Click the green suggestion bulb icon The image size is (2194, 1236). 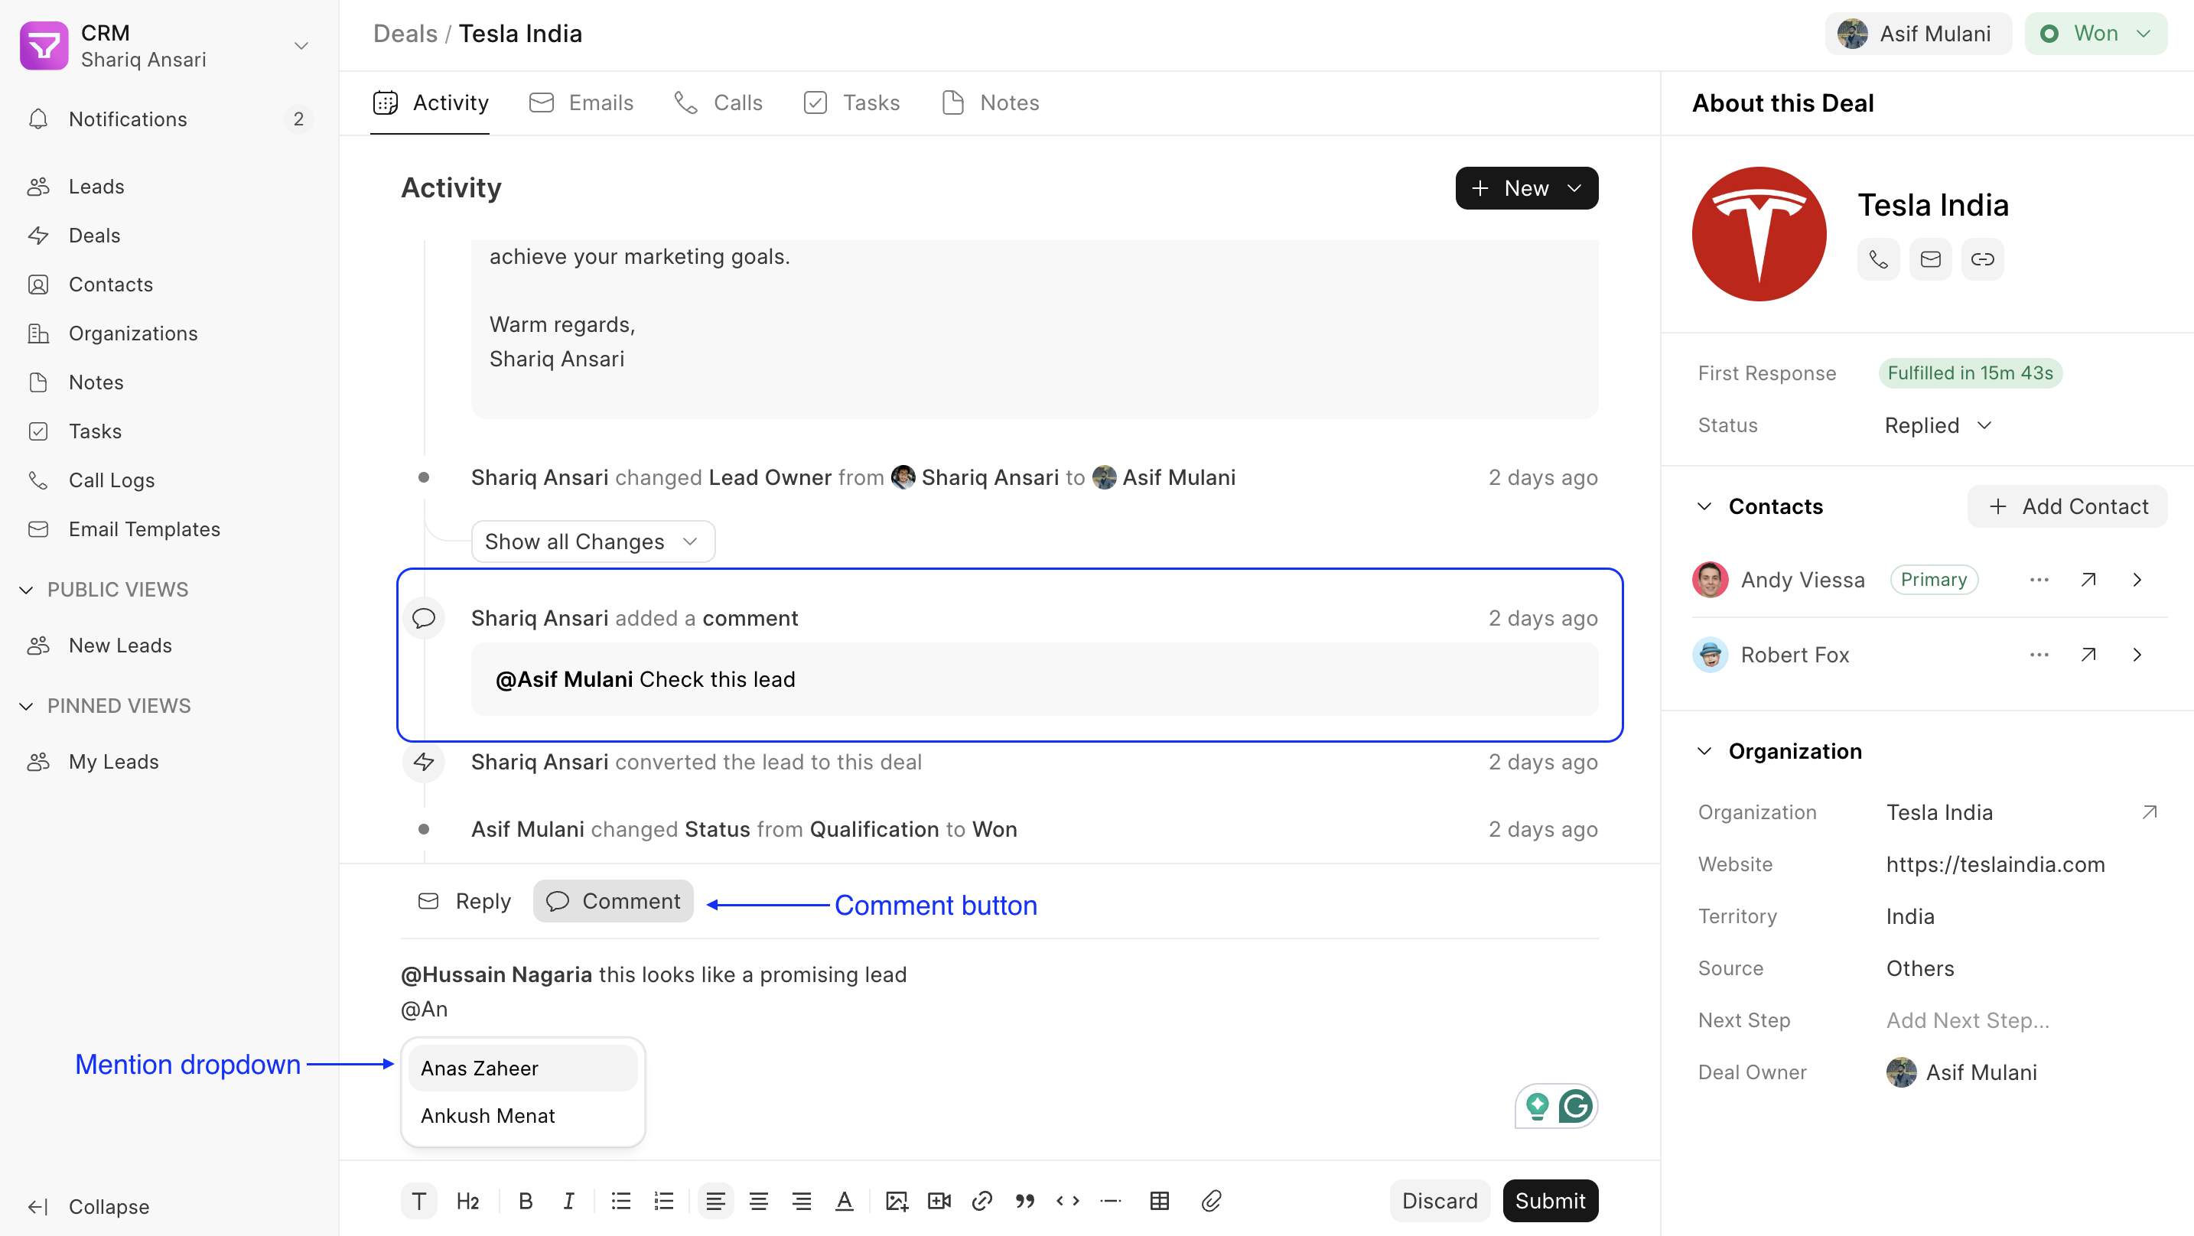[x=1538, y=1106]
